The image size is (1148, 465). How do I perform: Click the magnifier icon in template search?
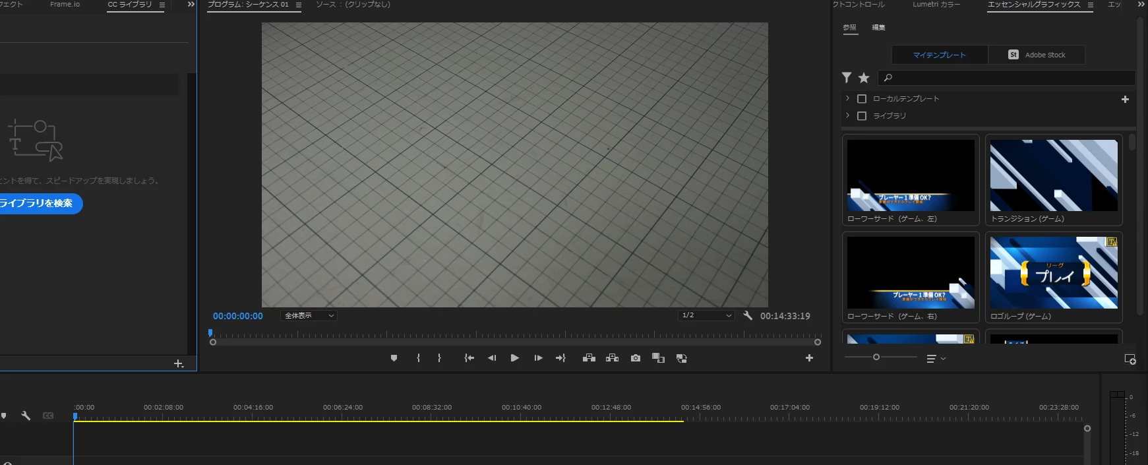(888, 78)
